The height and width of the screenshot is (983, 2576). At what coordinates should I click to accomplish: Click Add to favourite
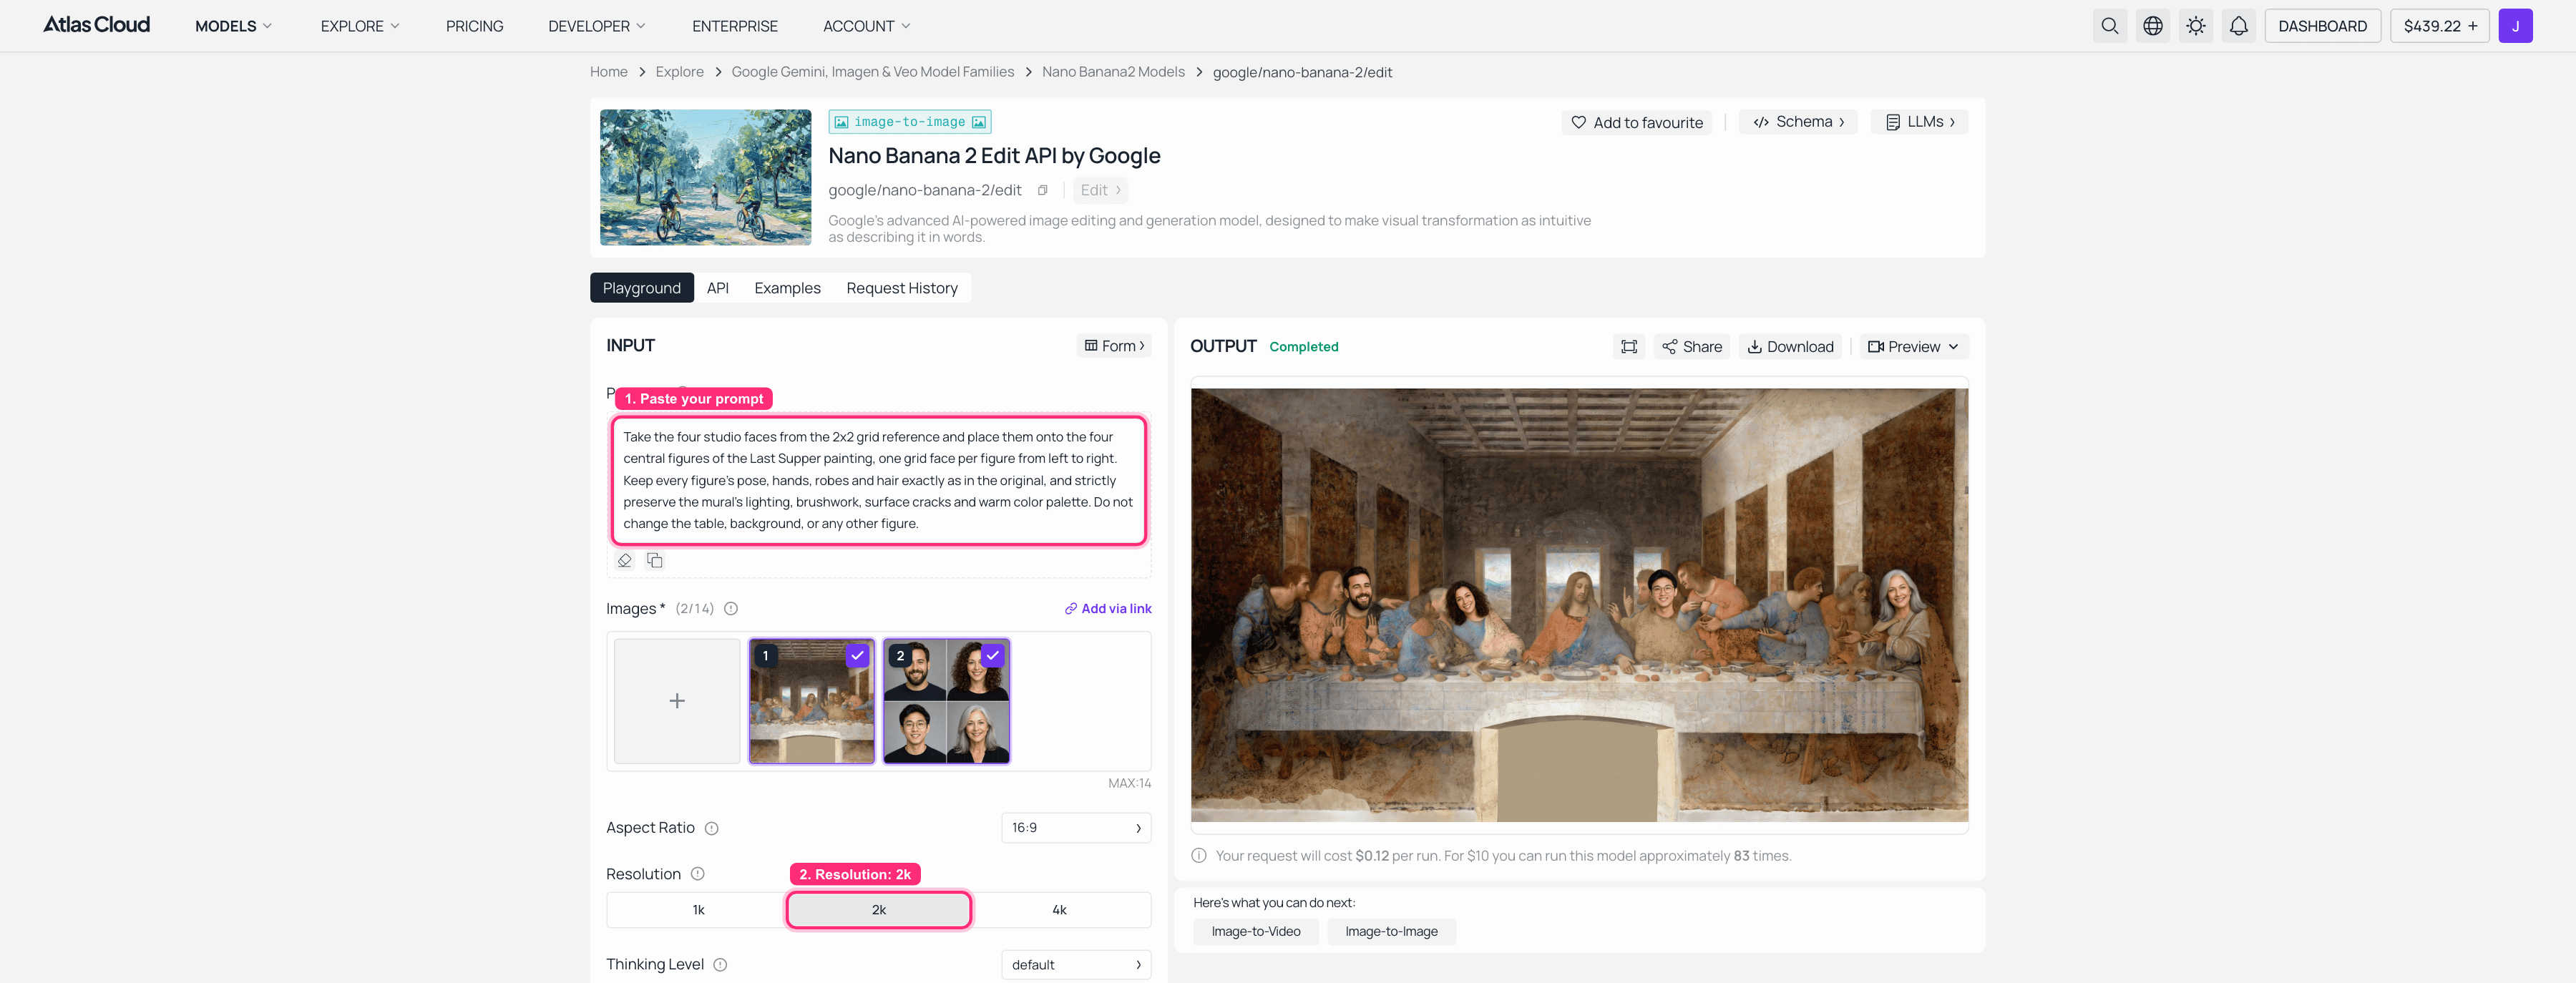1637,122
